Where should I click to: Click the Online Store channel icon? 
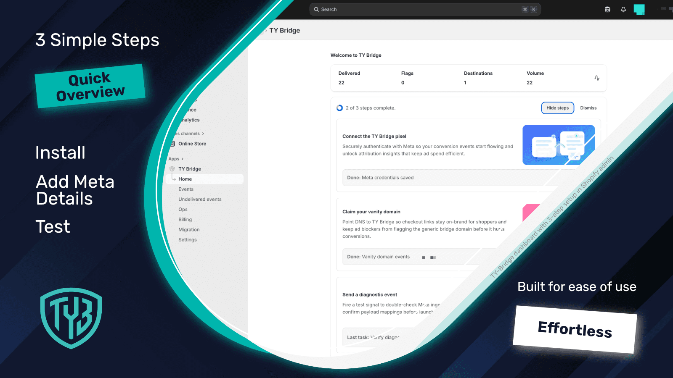click(172, 143)
